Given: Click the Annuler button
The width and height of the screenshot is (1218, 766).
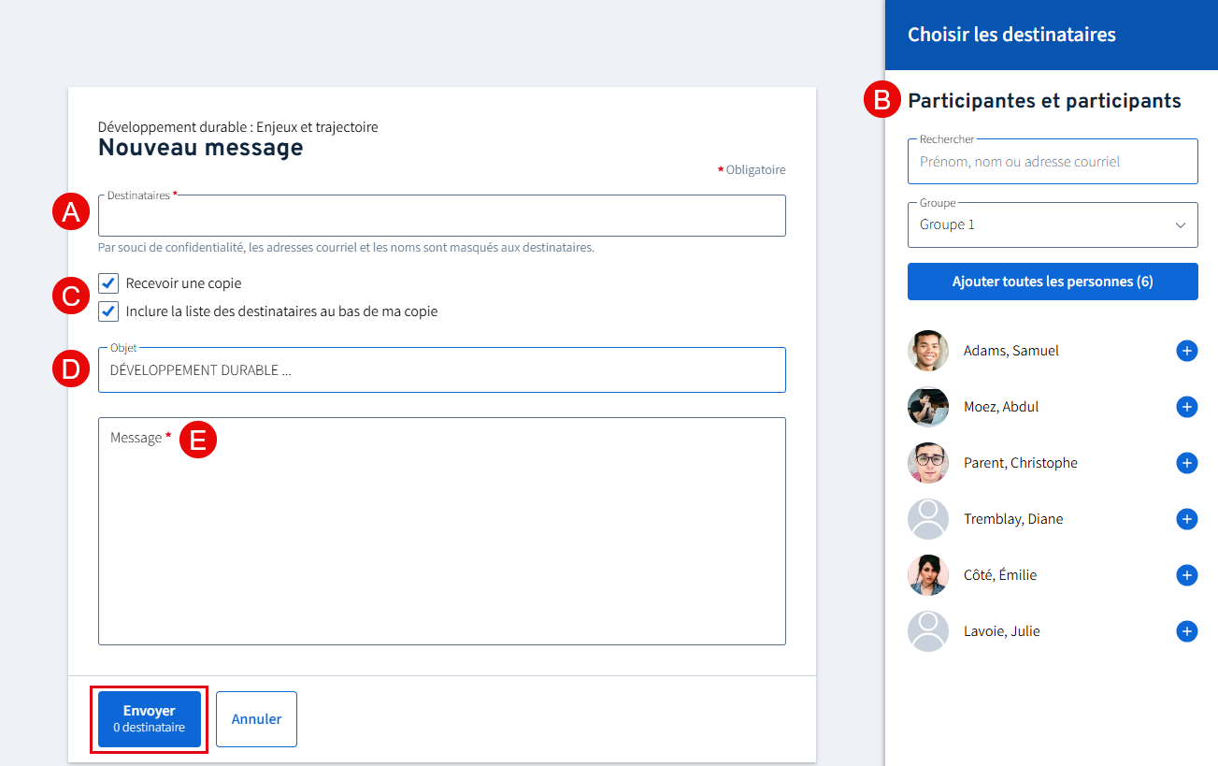Looking at the screenshot, I should point(256,719).
